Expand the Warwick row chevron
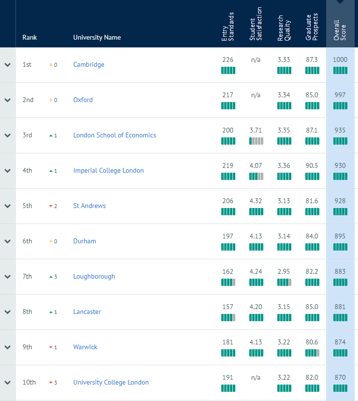Screen dimensions: 358x401 click(8, 347)
